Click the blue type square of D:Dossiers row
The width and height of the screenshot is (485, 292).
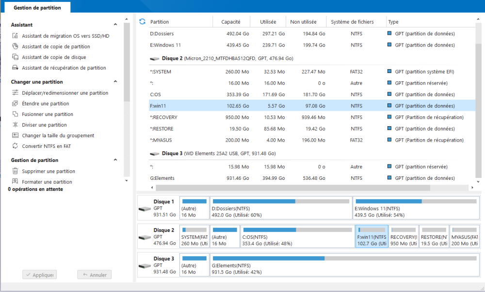pyautogui.click(x=389, y=33)
